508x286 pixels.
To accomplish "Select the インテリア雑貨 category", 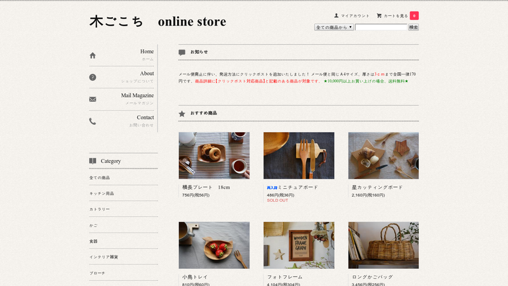I will tap(104, 257).
